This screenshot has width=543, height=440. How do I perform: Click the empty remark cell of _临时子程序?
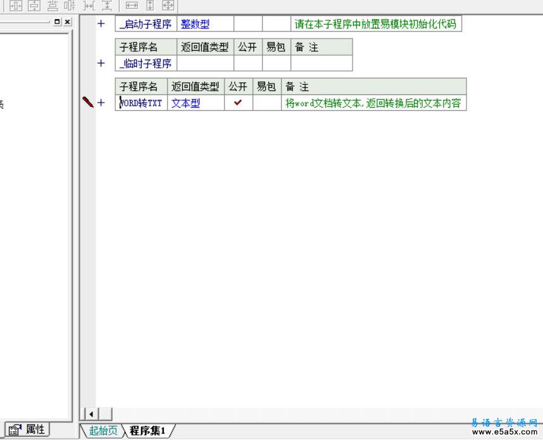coord(321,63)
